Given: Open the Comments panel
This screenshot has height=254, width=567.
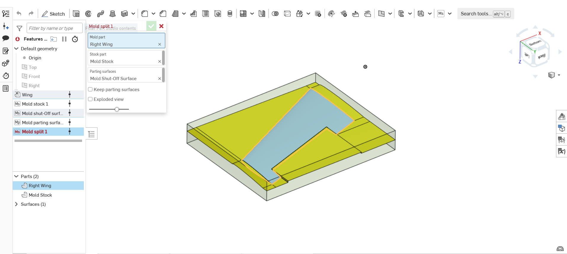Looking at the screenshot, I should click(6, 38).
